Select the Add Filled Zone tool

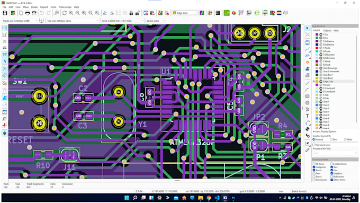click(308, 69)
